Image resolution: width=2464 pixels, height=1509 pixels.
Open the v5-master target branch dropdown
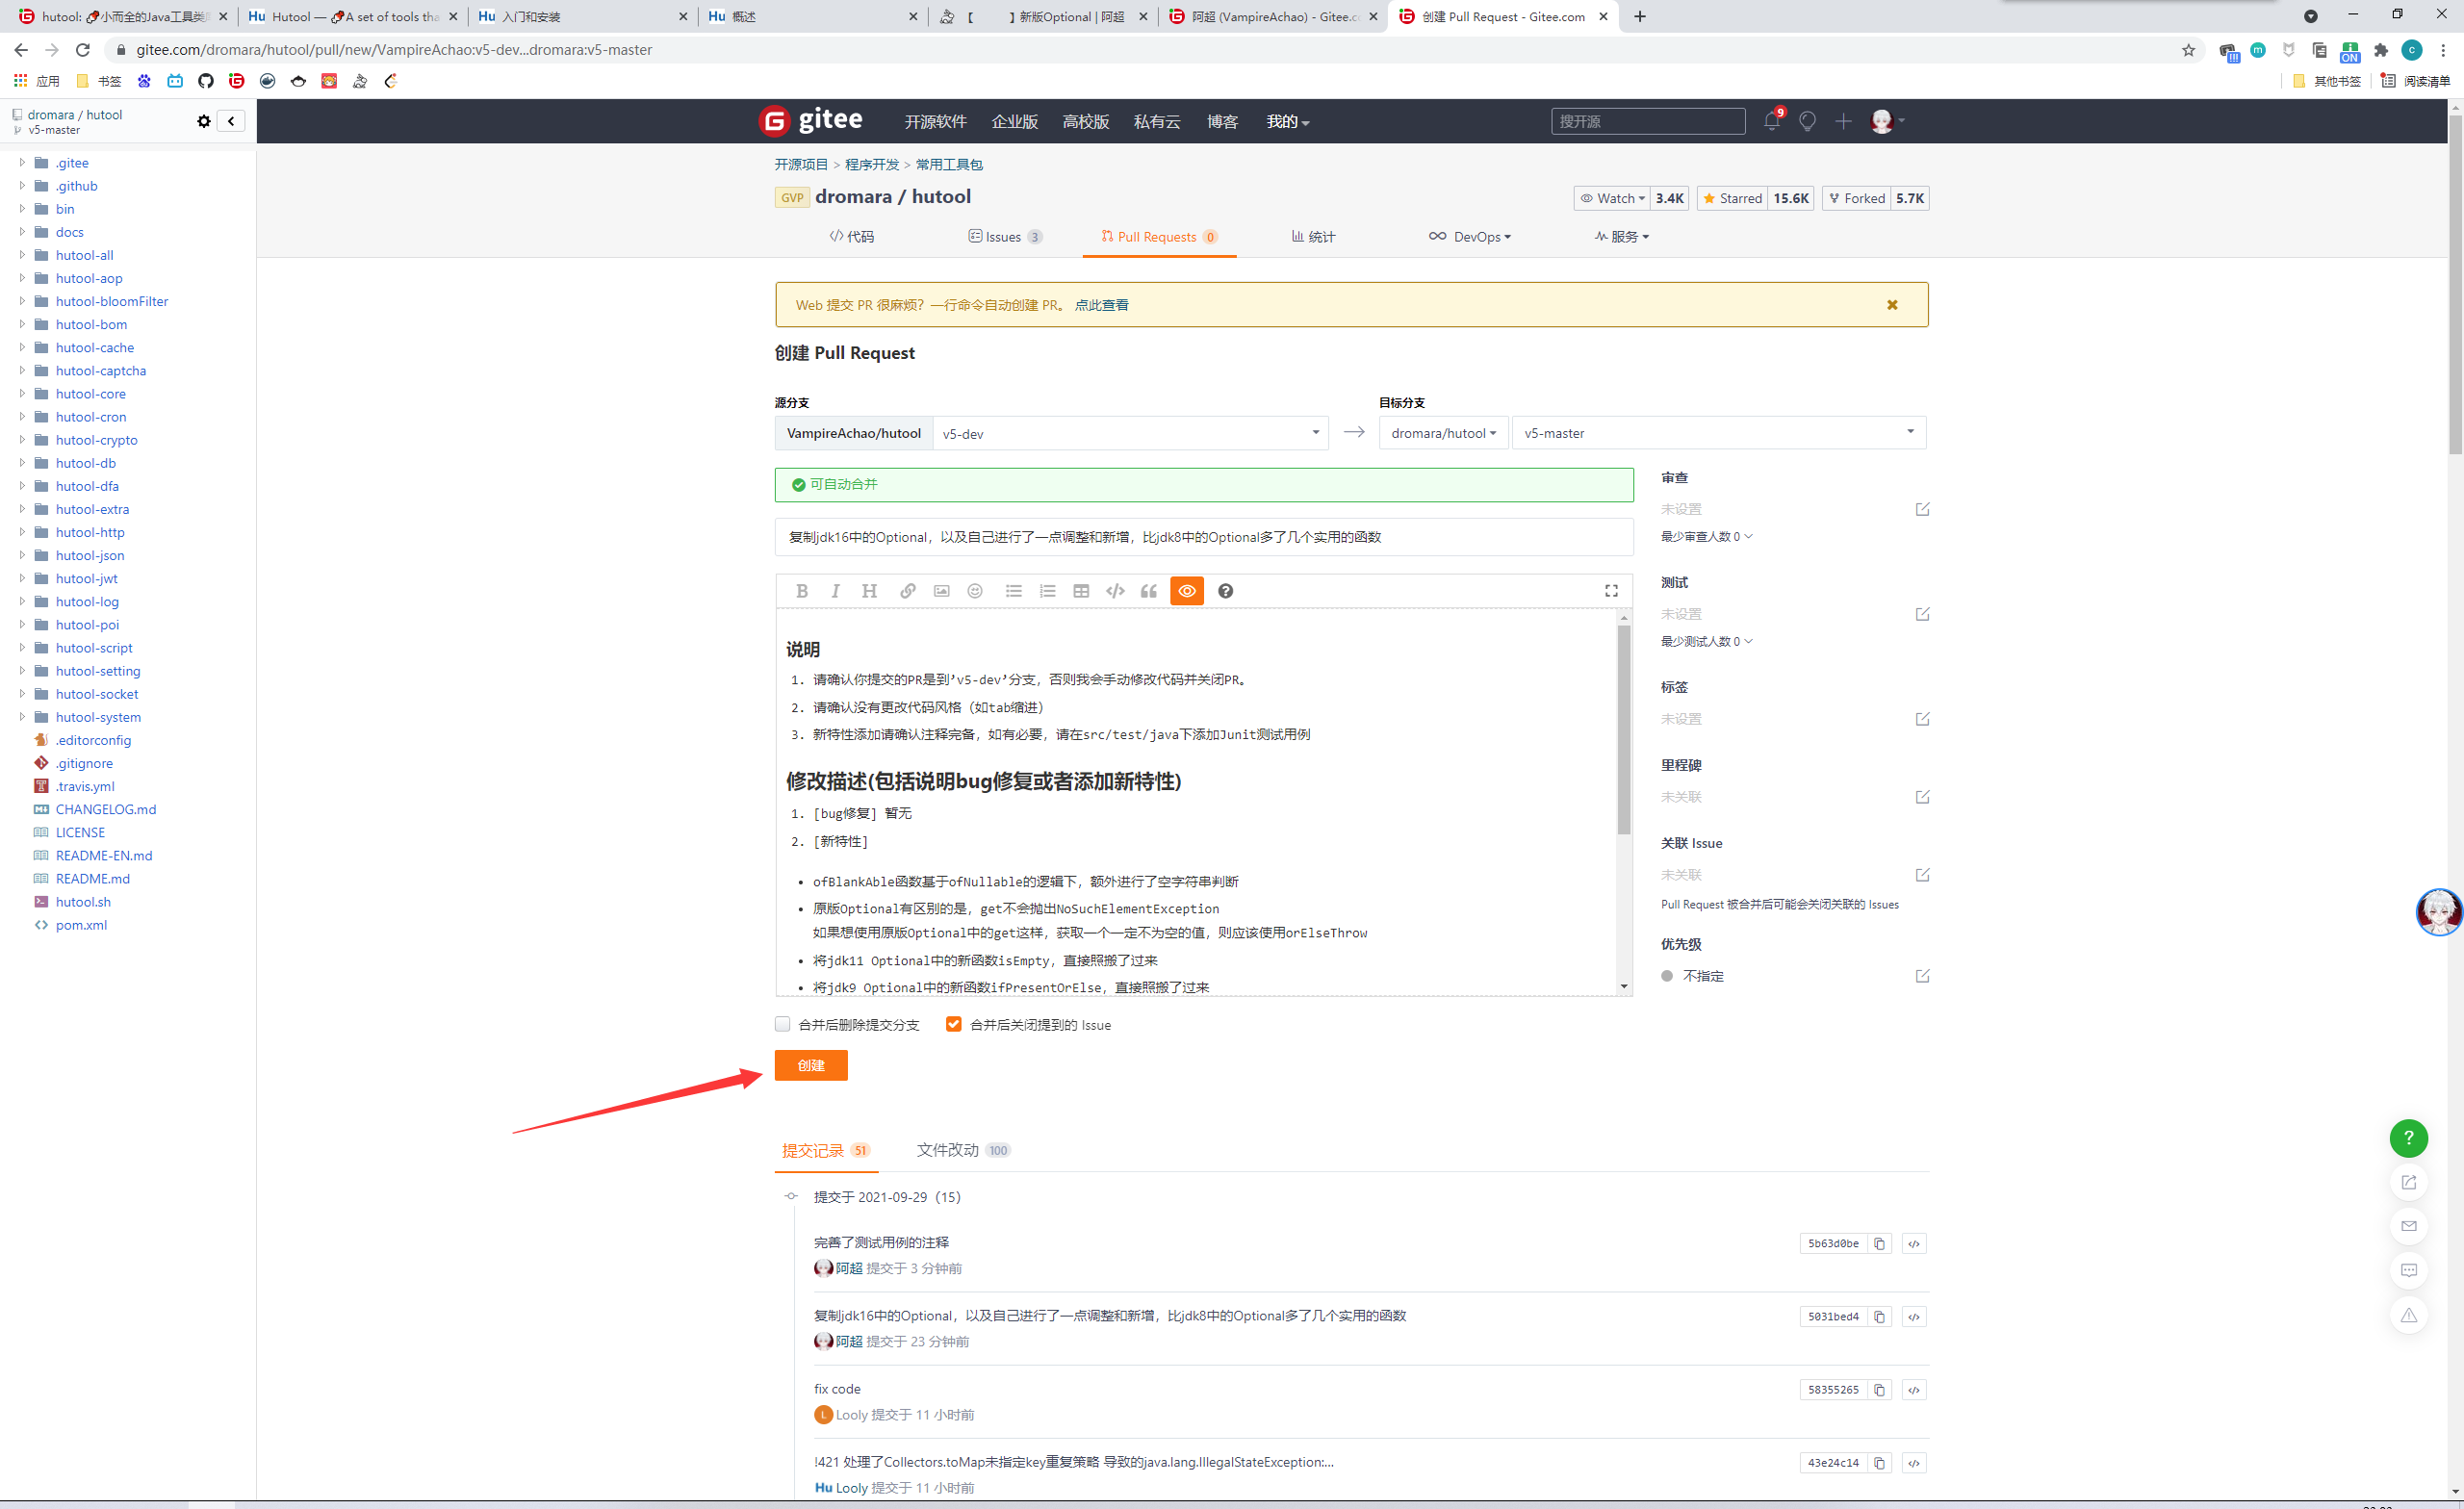[1718, 433]
